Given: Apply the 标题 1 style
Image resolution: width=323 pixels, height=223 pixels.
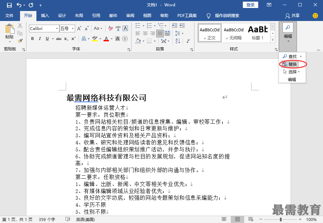Looking at the screenshot, I should point(258,33).
